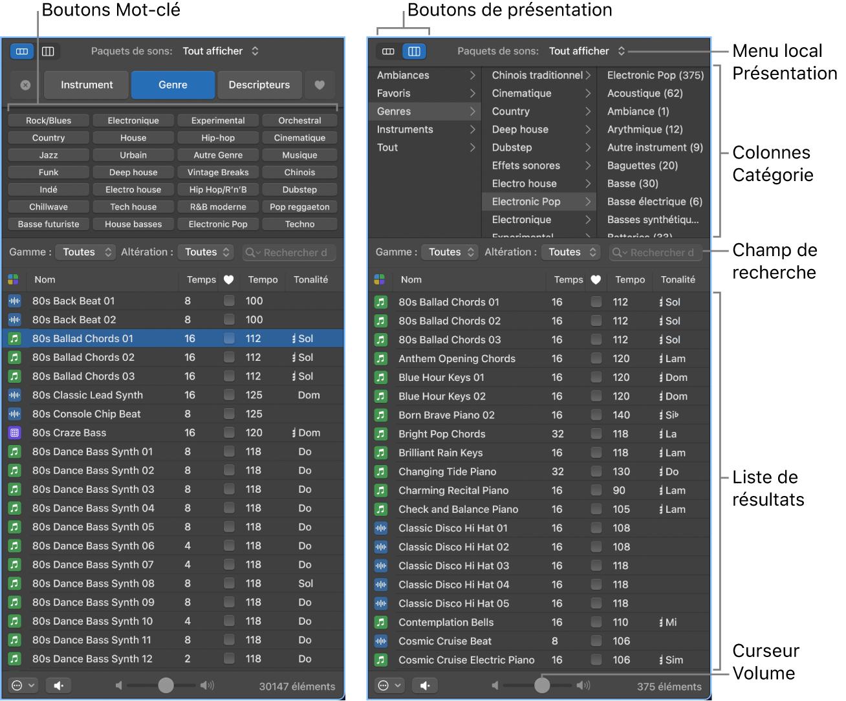This screenshot has width=846, height=701.
Task: Click right panel speaker preview icon
Action: point(424,685)
